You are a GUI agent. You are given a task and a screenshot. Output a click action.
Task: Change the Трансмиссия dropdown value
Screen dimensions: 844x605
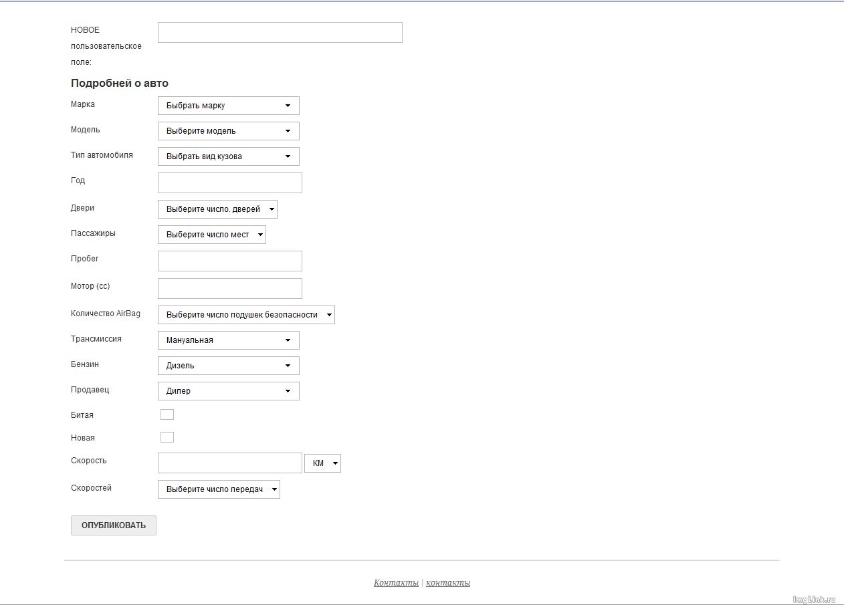click(x=228, y=340)
